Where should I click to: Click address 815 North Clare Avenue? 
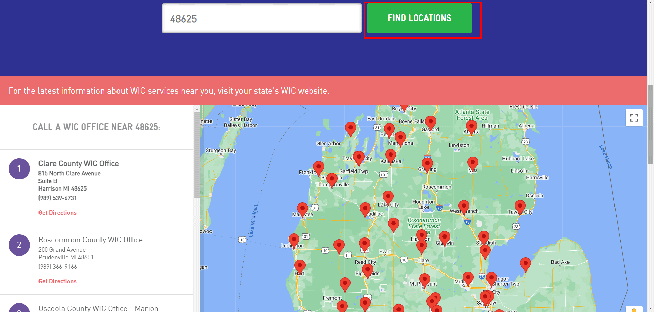click(69, 173)
